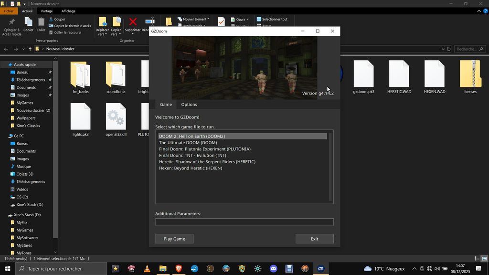Open Discord from the taskbar
This screenshot has height=275, width=489.
(x=274, y=268)
